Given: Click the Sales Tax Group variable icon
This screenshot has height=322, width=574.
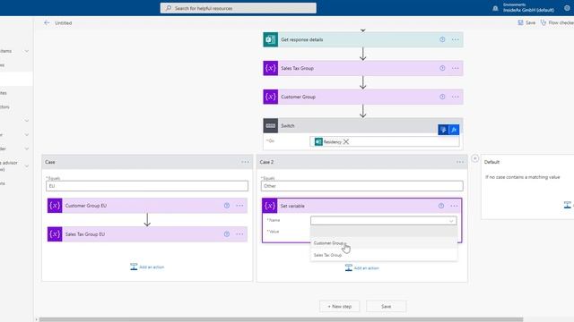Looking at the screenshot, I should pos(271,68).
